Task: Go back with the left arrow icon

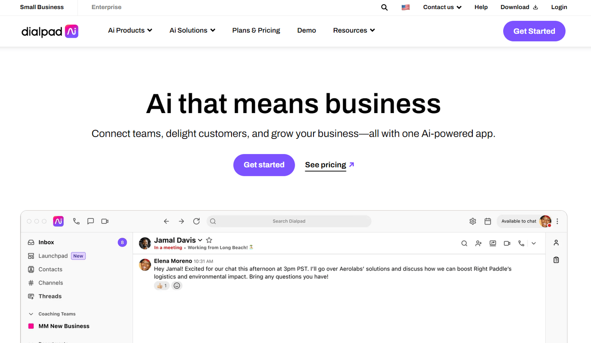Action: 166,221
